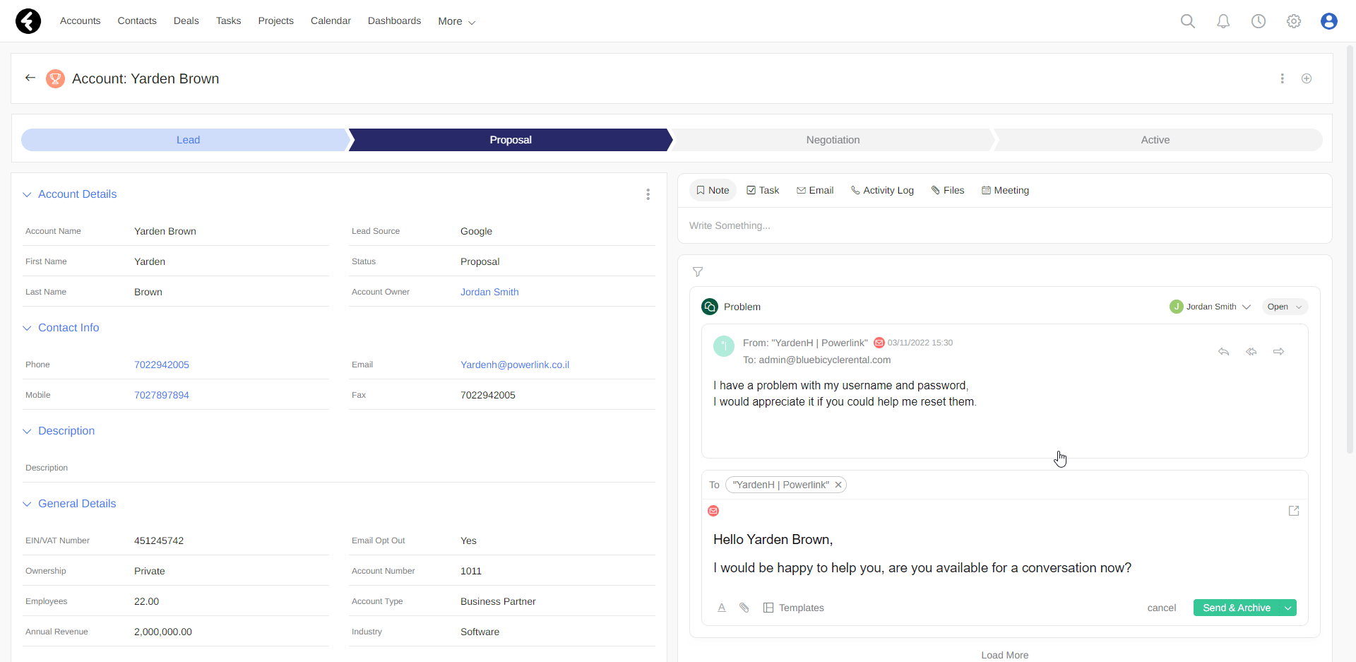Open the Contacts menu in the top navigation

[137, 20]
